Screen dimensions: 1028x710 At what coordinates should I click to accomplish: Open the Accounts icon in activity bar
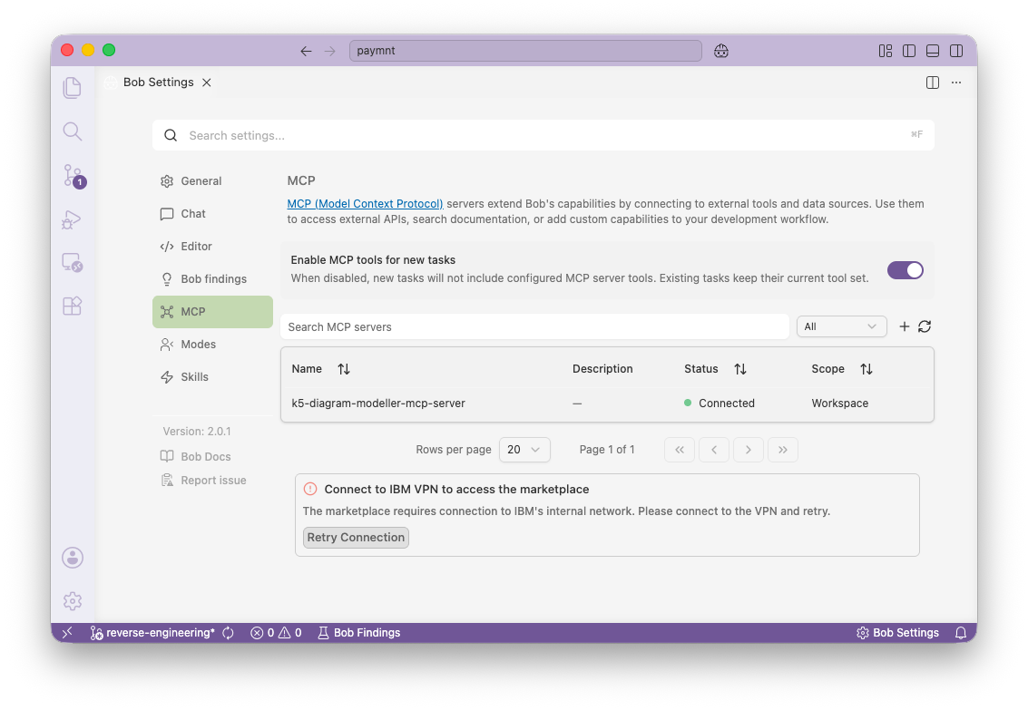(73, 558)
